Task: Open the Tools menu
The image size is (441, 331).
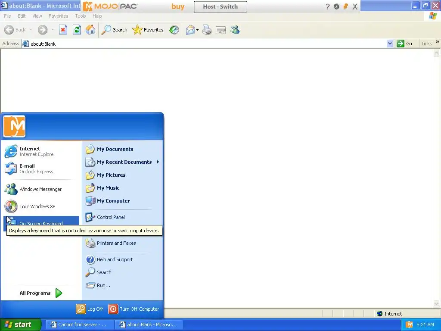Action: [x=81, y=16]
